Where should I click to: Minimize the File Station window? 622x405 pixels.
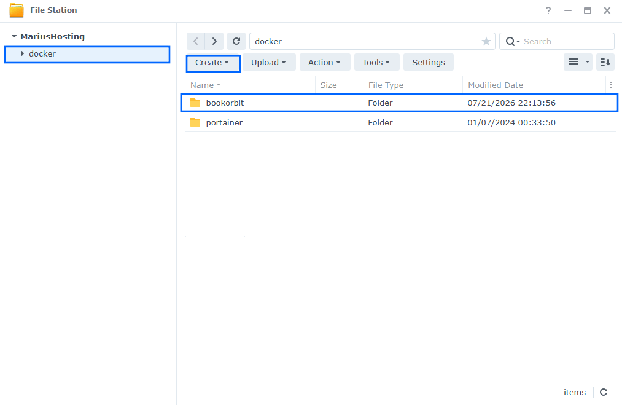pos(568,10)
